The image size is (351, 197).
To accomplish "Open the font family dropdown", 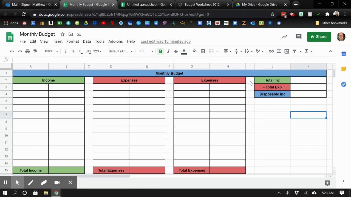I will [x=121, y=51].
